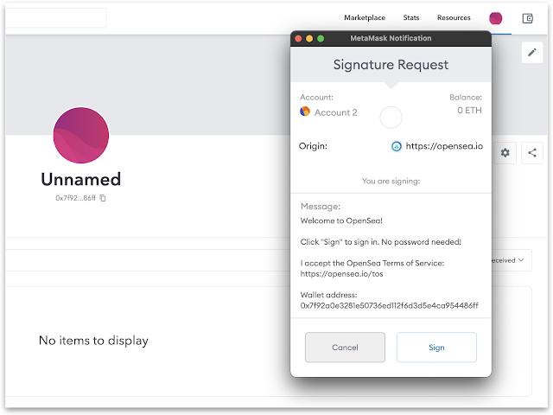
Task: Click the Signature Request heading
Action: (391, 65)
